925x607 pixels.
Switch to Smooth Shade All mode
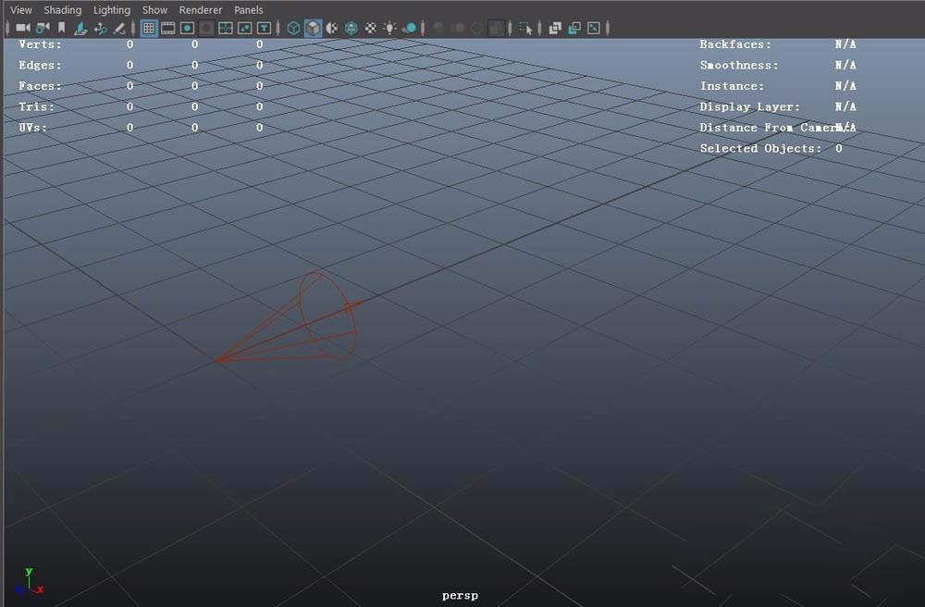pyautogui.click(x=313, y=28)
